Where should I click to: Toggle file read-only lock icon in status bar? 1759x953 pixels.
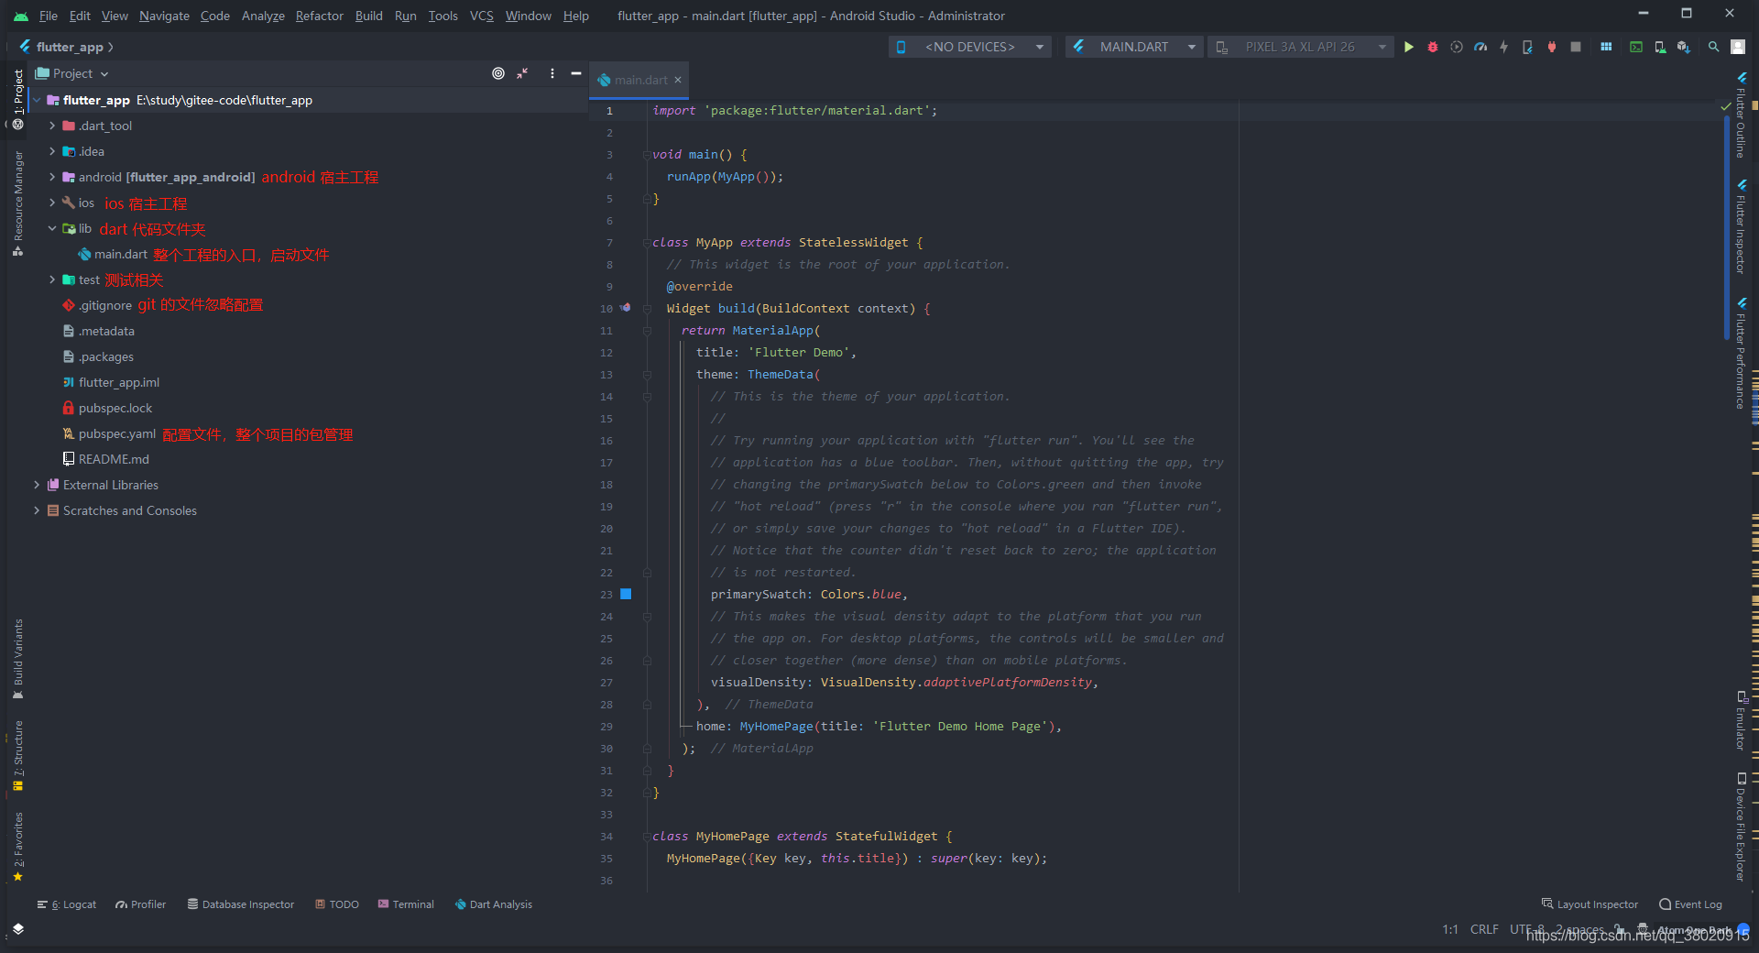pyautogui.click(x=1620, y=929)
